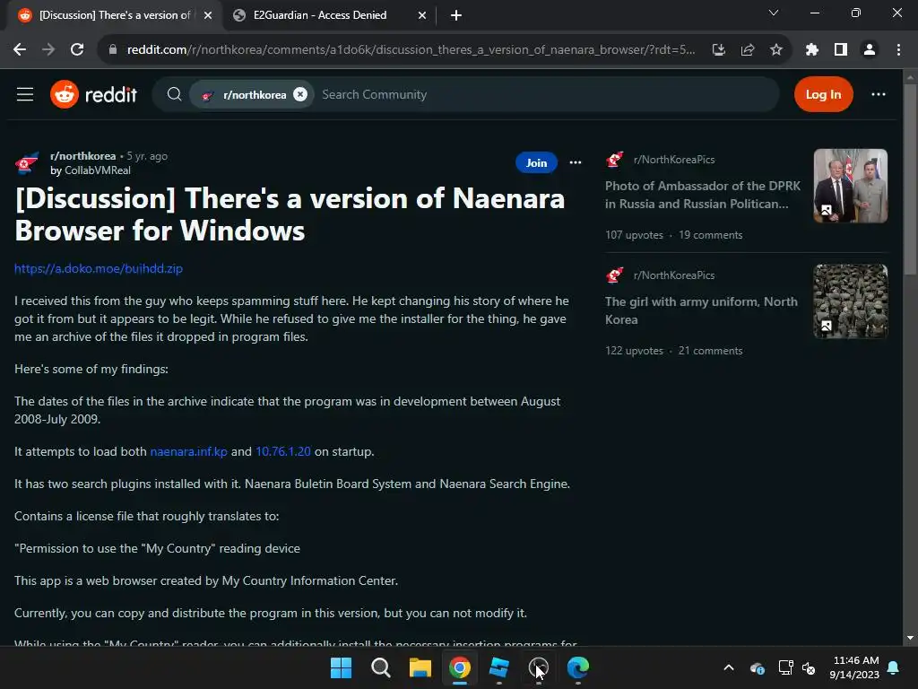The height and width of the screenshot is (689, 918).
Task: Open The girl with army uniform post
Action: pos(701,310)
